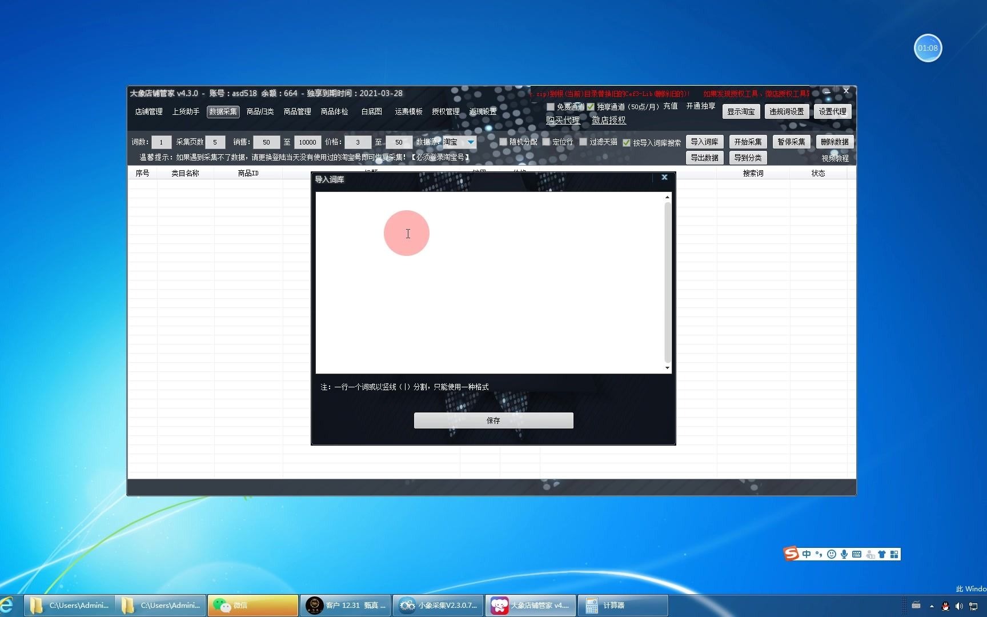Click the 充值 recharge link

671,106
